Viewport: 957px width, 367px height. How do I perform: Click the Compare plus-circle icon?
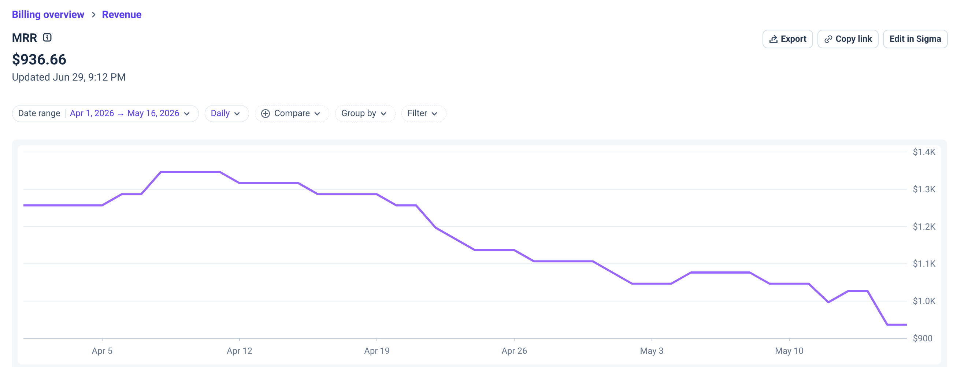coord(265,113)
